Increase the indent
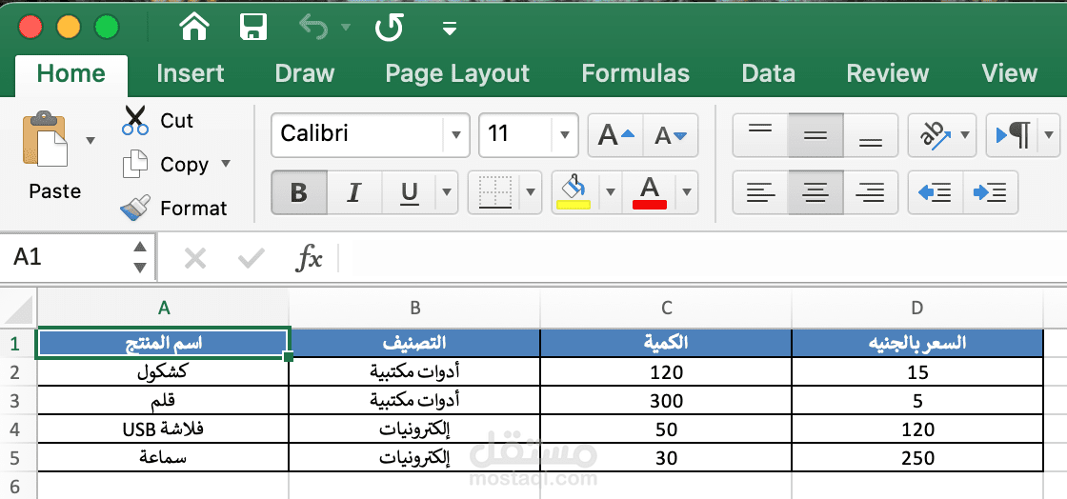Screen dimensions: 1067x499 [x=990, y=193]
